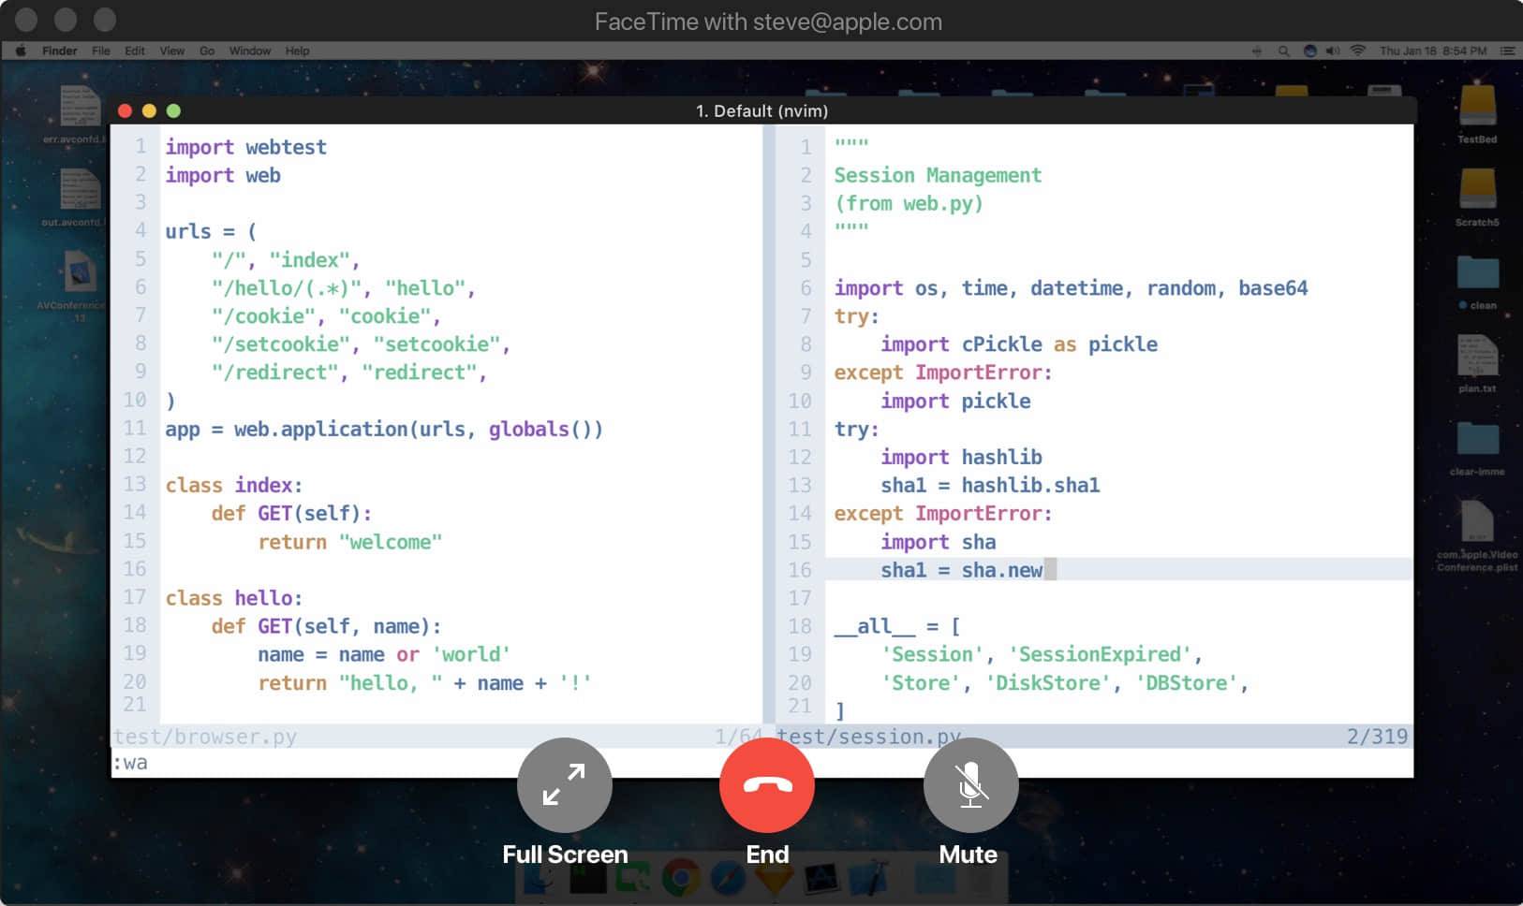Open Sketch in the Dock
The height and width of the screenshot is (906, 1523).
coord(775,879)
